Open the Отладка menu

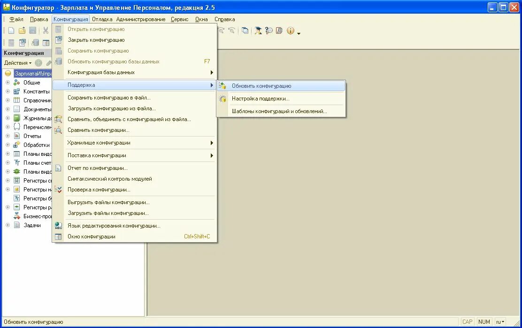point(102,19)
